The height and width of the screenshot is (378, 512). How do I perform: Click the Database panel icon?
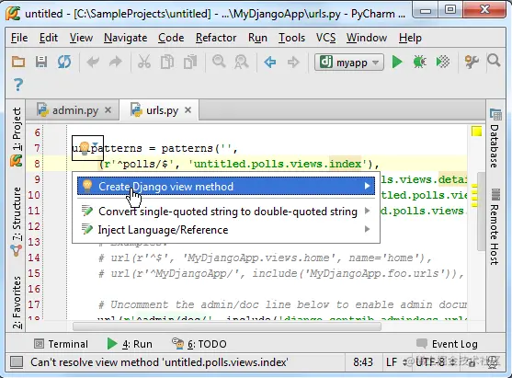tap(495, 115)
